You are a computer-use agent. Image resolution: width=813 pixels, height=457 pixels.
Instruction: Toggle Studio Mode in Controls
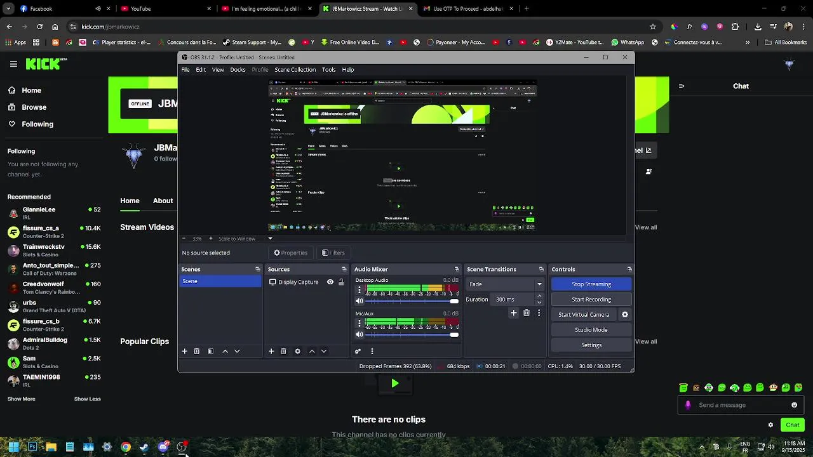point(591,330)
